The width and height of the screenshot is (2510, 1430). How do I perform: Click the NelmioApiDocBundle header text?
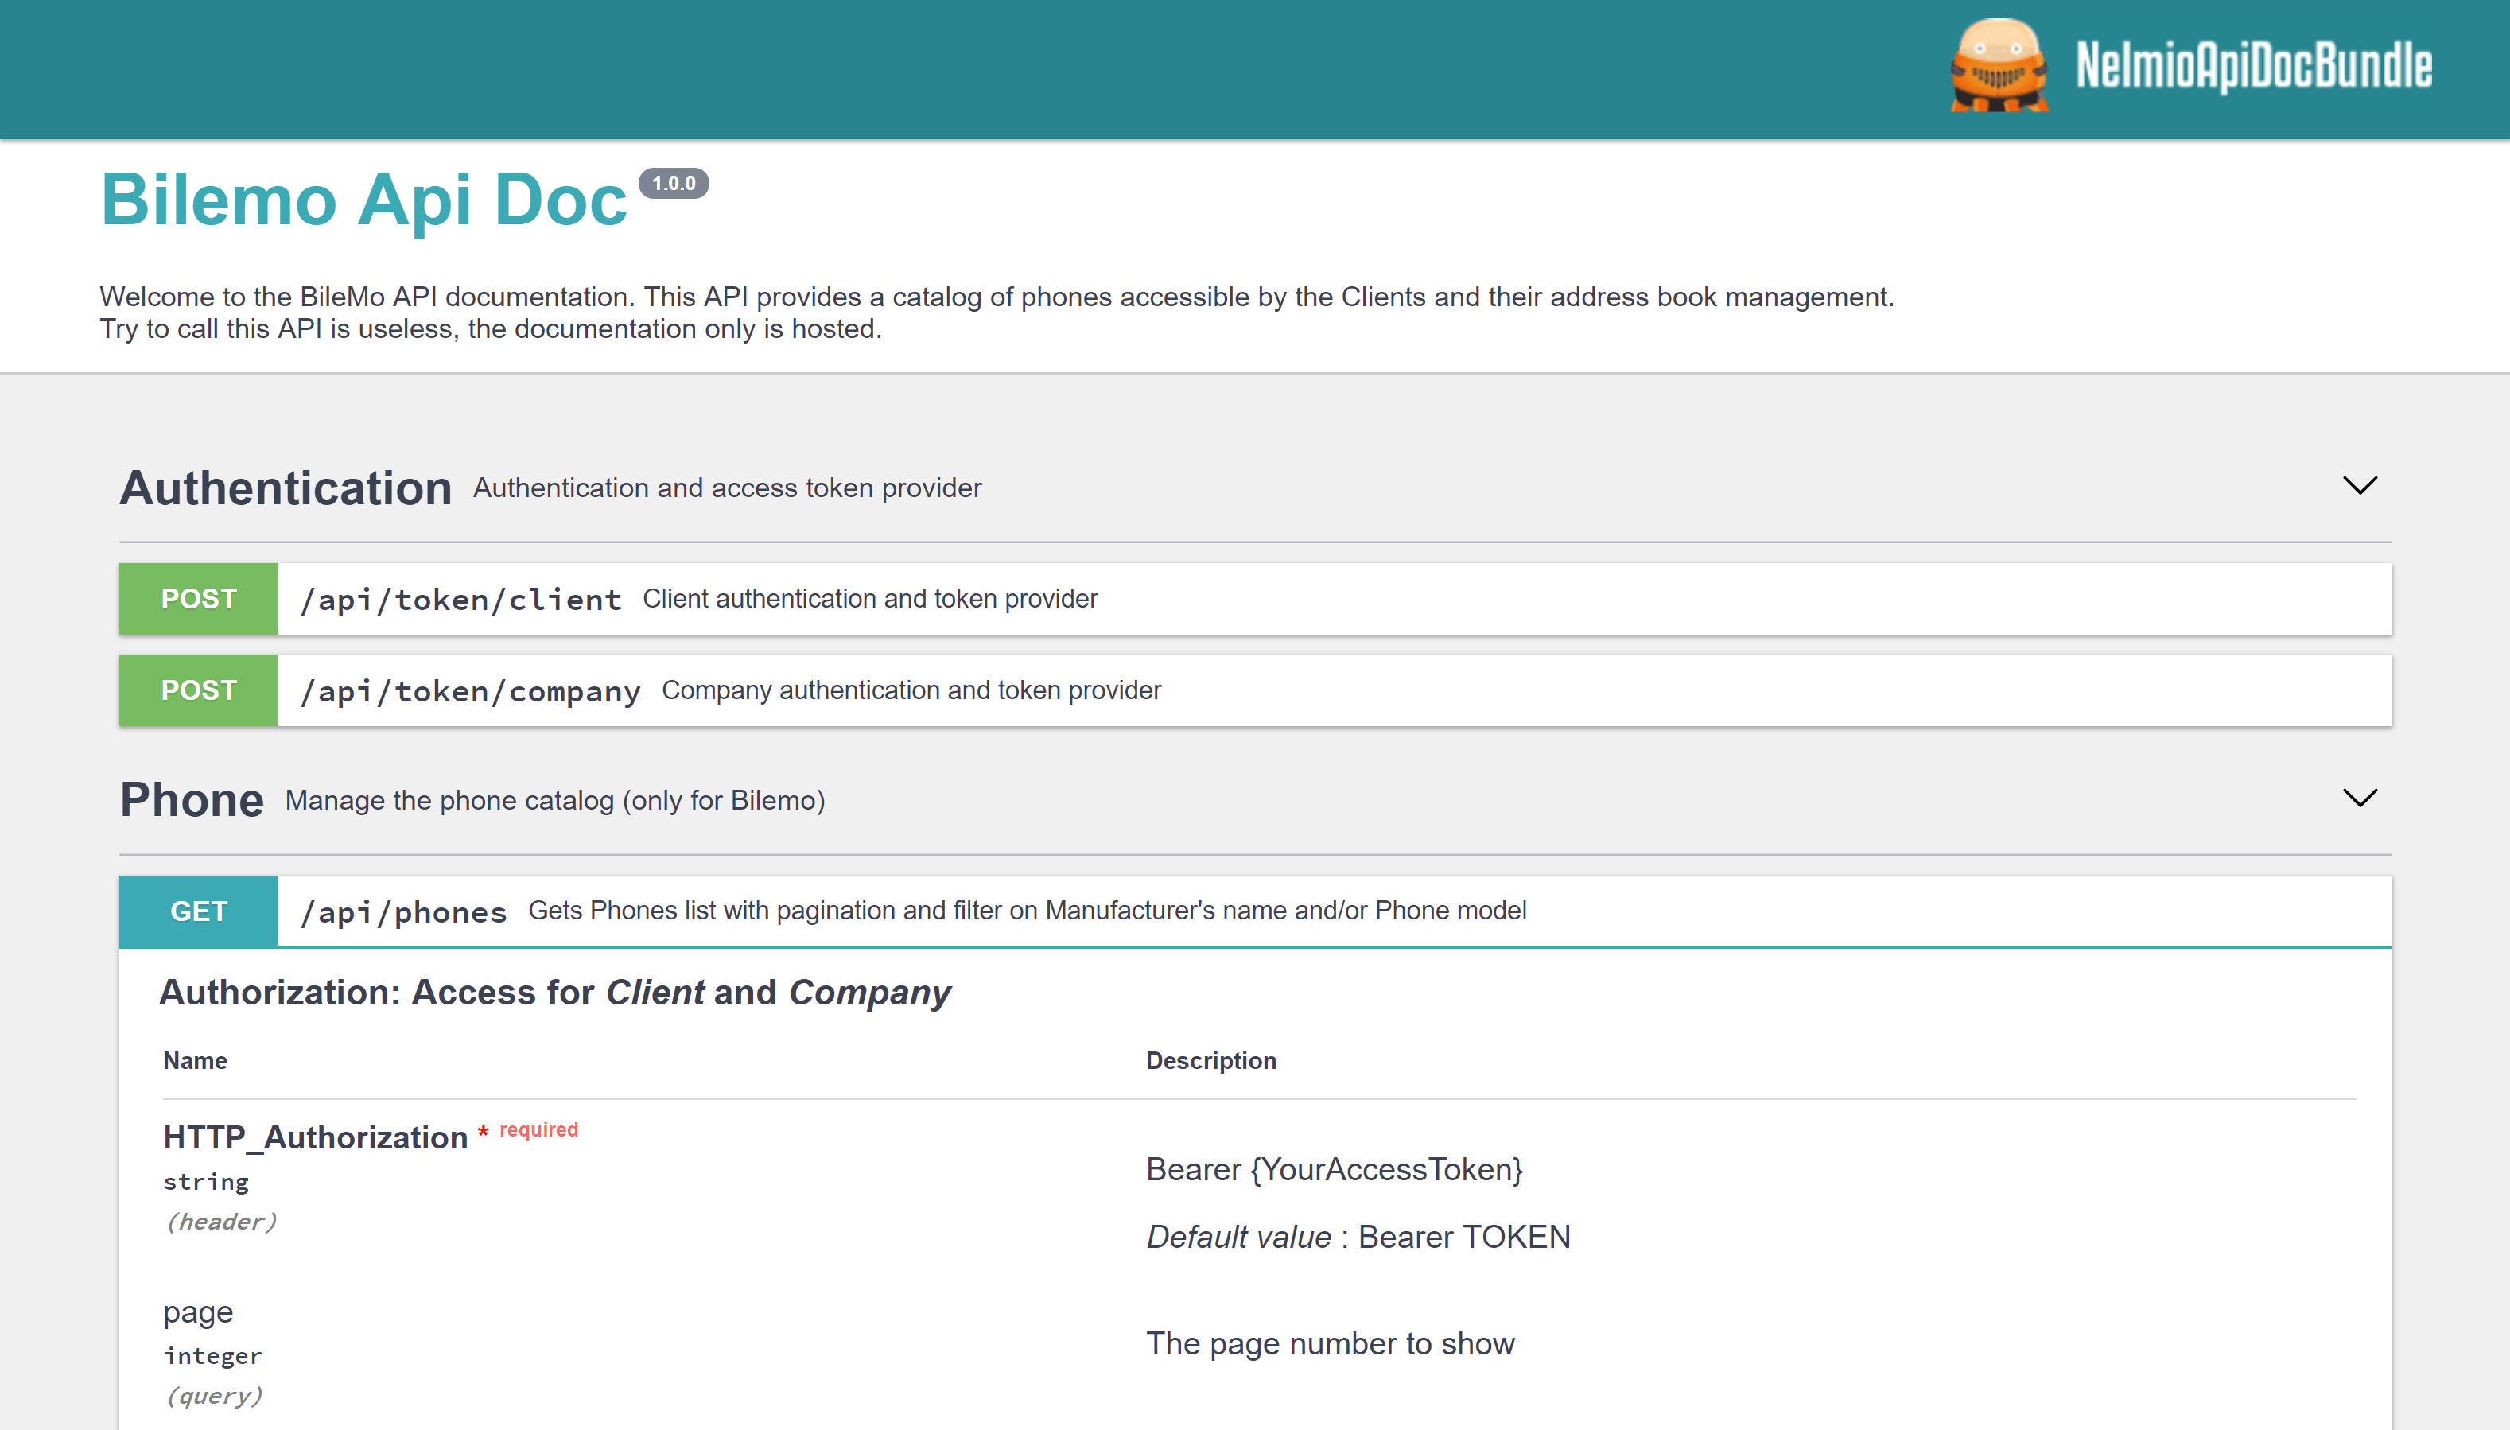tap(2252, 66)
